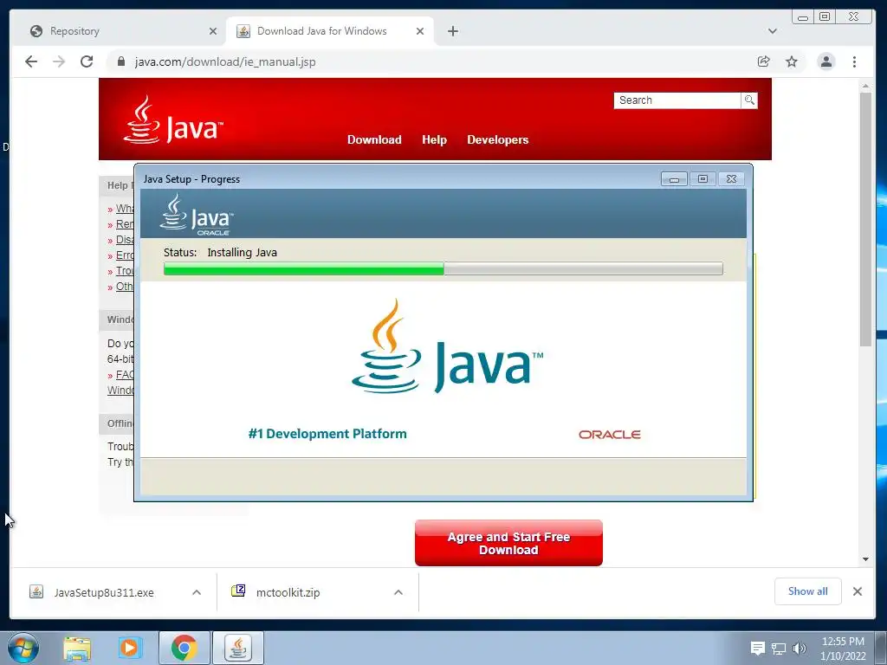The width and height of the screenshot is (887, 665).
Task: Select the Download Java for Windows tab
Action: (330, 31)
